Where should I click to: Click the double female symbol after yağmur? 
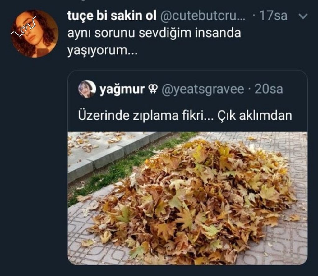tap(153, 89)
